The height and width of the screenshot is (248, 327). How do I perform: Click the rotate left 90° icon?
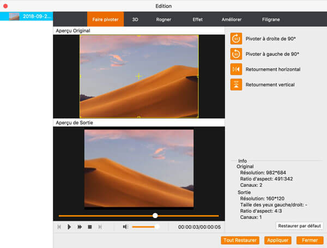click(236, 54)
